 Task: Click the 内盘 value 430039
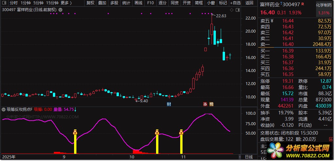[x=324, y=106]
